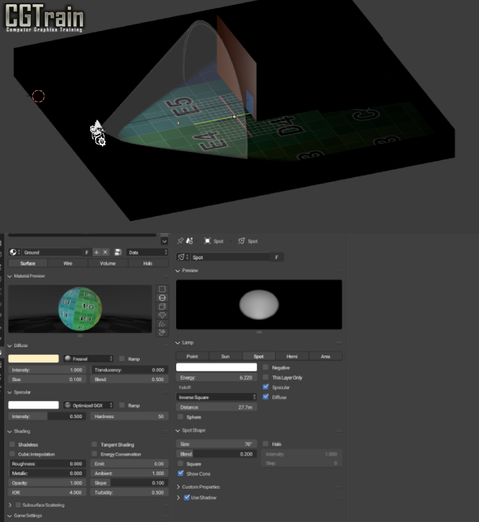This screenshot has width=479, height=522.
Task: Open the Inverse Square falloff dropdown
Action: 216,397
